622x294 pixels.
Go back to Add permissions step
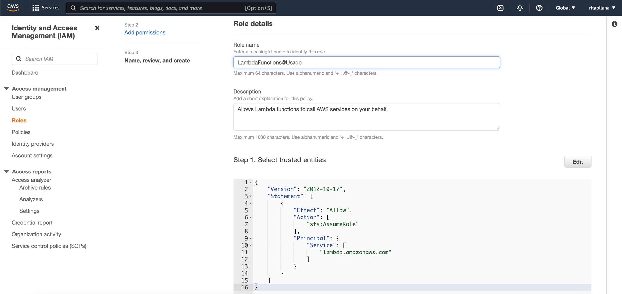point(145,32)
